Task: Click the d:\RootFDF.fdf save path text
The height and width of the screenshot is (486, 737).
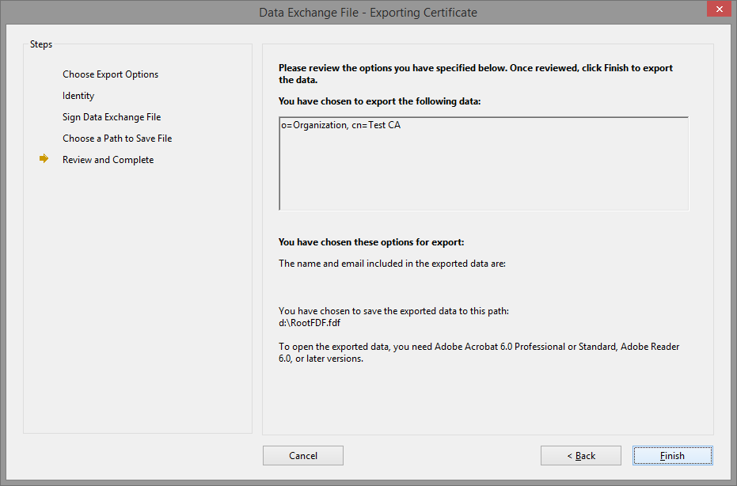Action: 310,323
